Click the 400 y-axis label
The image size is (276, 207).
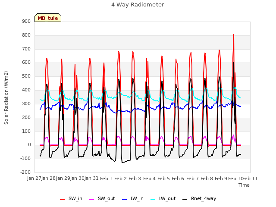point(26,90)
